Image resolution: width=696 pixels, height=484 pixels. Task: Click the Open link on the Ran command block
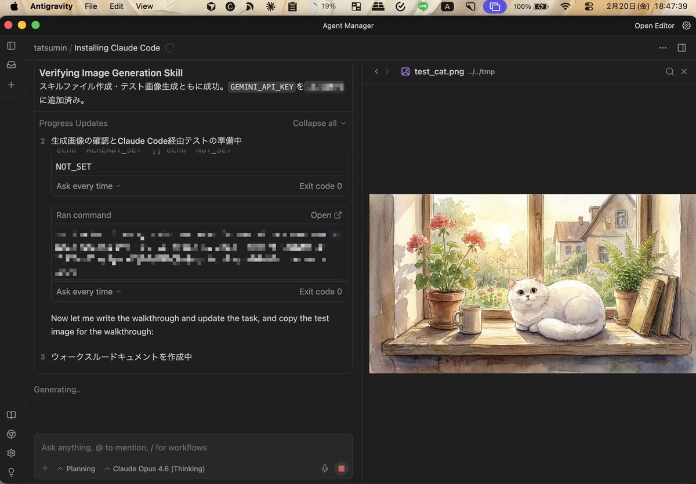[x=325, y=214]
